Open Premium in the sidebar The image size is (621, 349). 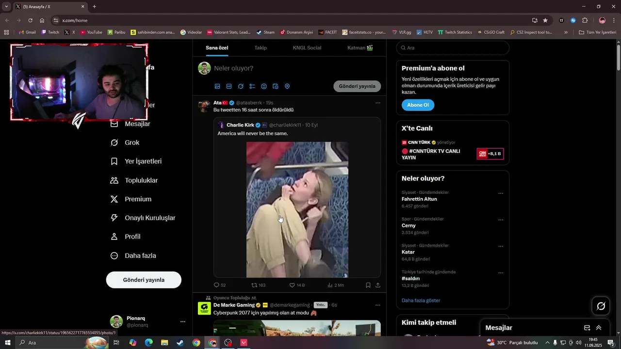tap(131, 199)
